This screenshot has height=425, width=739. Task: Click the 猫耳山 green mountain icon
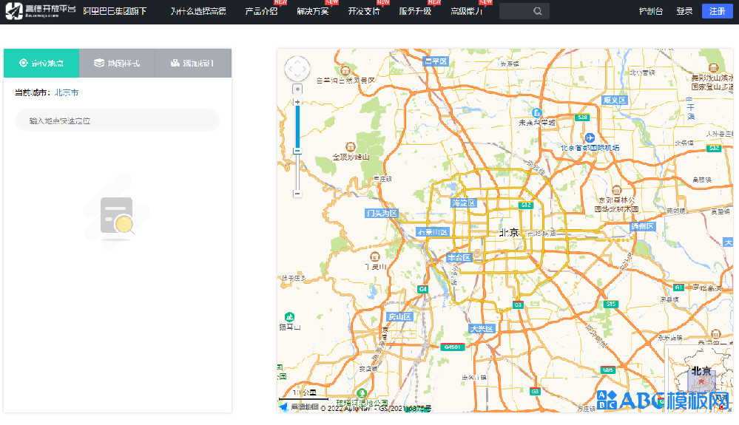pyautogui.click(x=289, y=317)
